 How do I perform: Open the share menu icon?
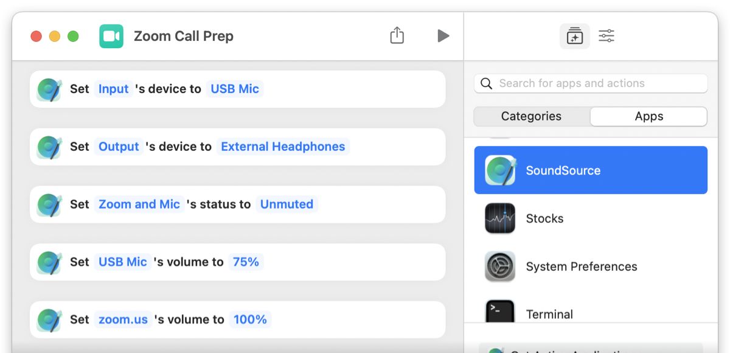click(397, 35)
